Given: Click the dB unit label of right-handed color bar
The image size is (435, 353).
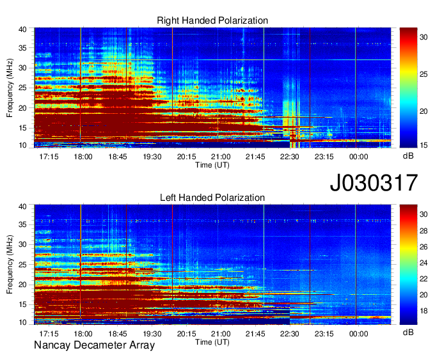Looking at the screenshot, I should [x=408, y=156].
